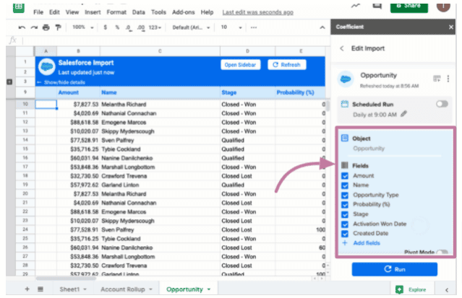462x298 pixels.
Task: Format as currency with dollar icon
Action: pos(105,27)
